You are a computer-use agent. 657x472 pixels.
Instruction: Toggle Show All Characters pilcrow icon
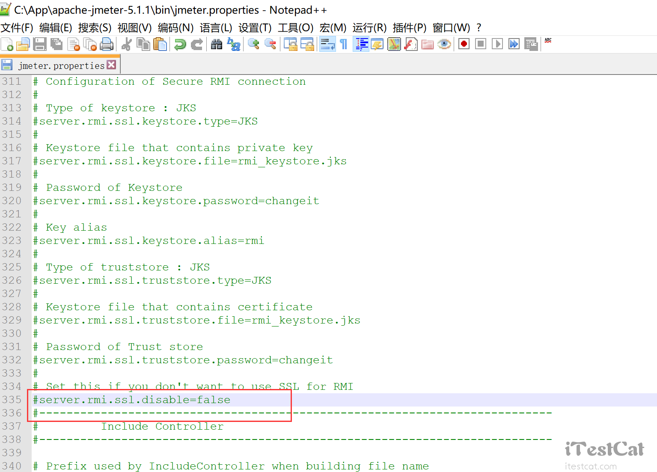pyautogui.click(x=344, y=44)
